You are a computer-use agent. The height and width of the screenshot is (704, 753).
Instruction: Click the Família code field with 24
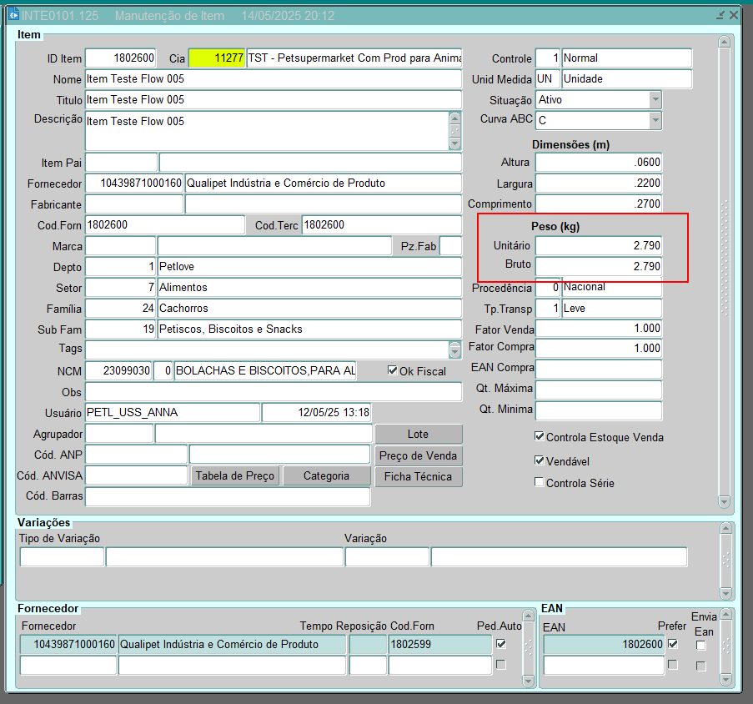121,309
